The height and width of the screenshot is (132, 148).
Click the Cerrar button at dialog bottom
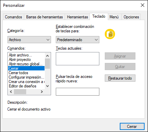(132, 126)
